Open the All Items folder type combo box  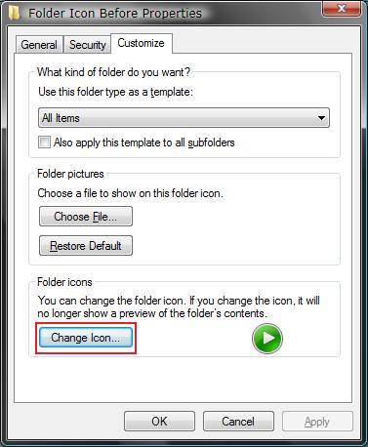pos(184,118)
